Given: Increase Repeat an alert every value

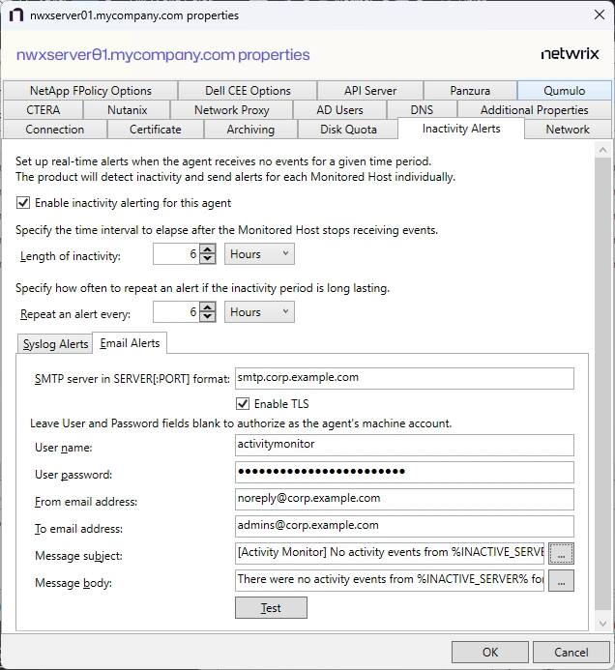Looking at the screenshot, I should click(x=207, y=307).
